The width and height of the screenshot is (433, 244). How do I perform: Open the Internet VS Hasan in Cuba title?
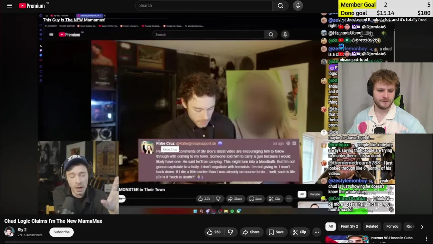[391, 238]
